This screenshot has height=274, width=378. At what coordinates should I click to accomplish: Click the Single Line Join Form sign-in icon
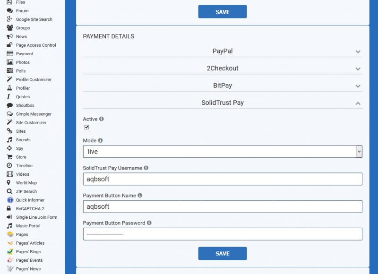pyautogui.click(x=9, y=217)
